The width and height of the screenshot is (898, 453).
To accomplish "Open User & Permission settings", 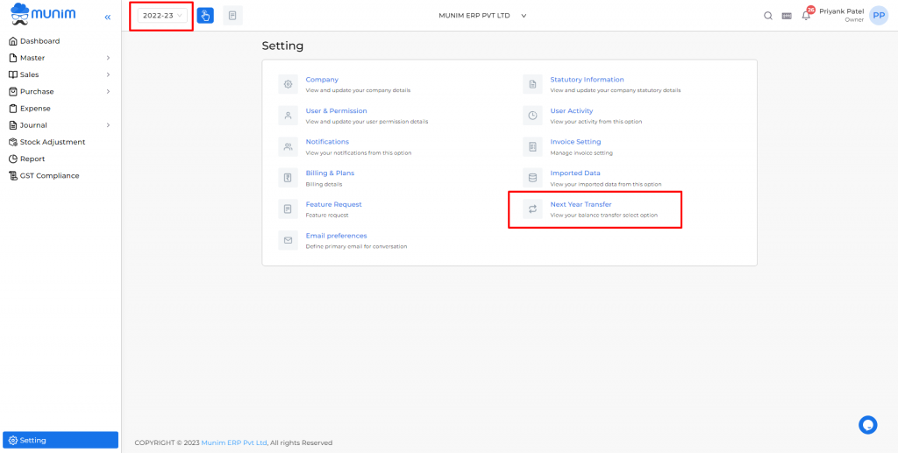I will click(x=336, y=111).
